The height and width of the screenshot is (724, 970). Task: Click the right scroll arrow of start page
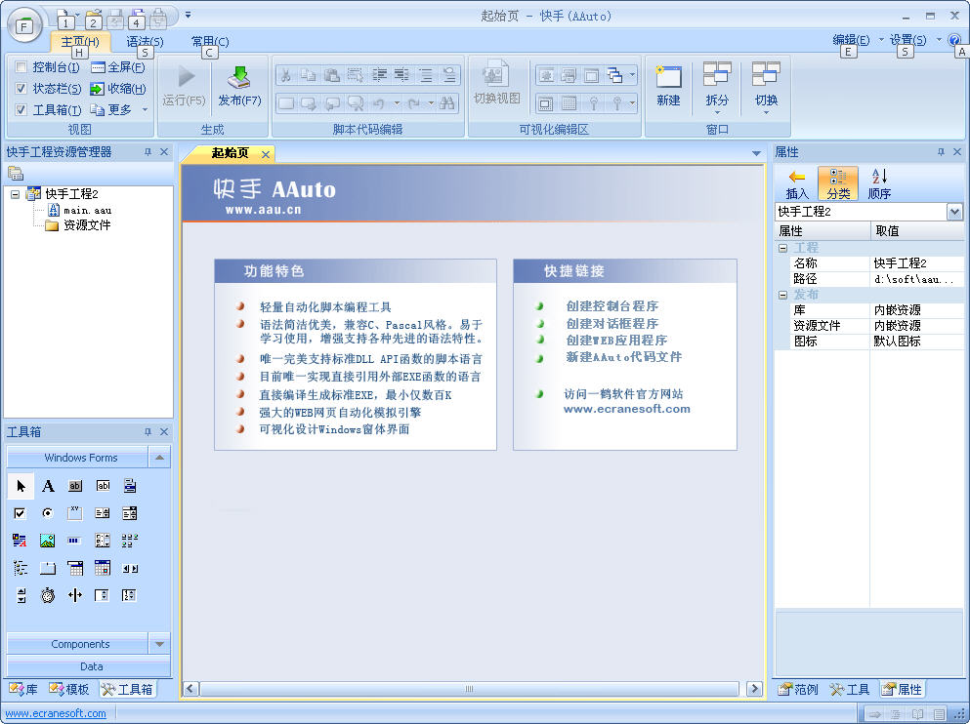754,688
